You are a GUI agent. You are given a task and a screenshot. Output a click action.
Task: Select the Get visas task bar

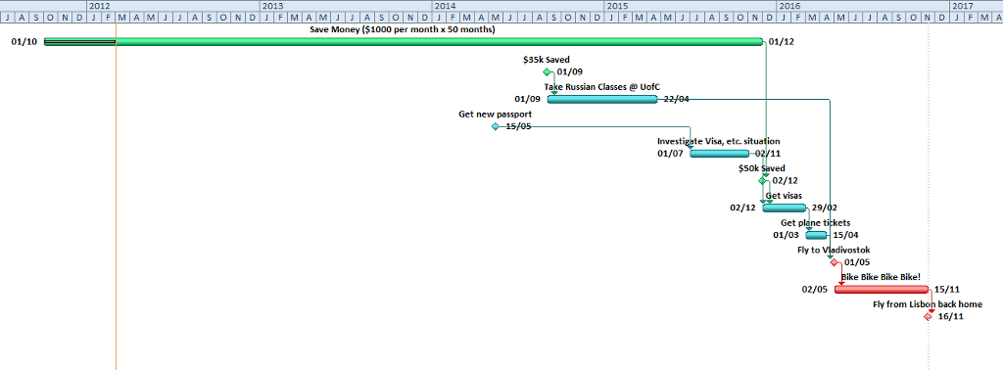click(x=785, y=208)
